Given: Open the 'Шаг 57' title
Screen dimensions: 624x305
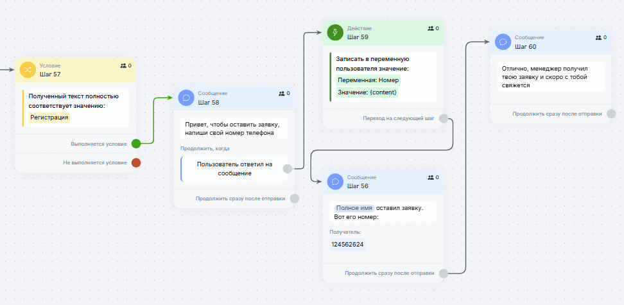Looking at the screenshot, I should point(50,74).
